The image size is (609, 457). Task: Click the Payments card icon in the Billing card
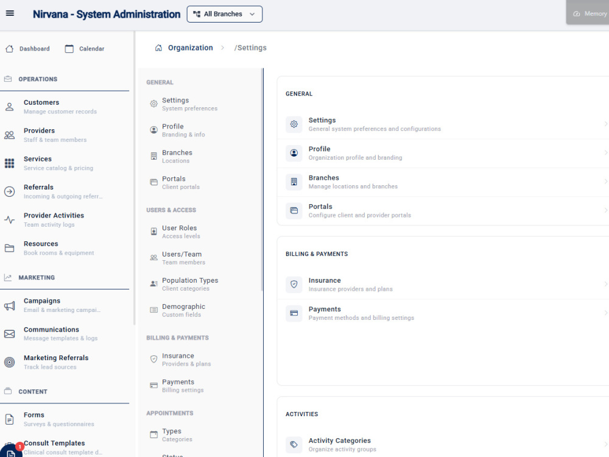click(294, 313)
